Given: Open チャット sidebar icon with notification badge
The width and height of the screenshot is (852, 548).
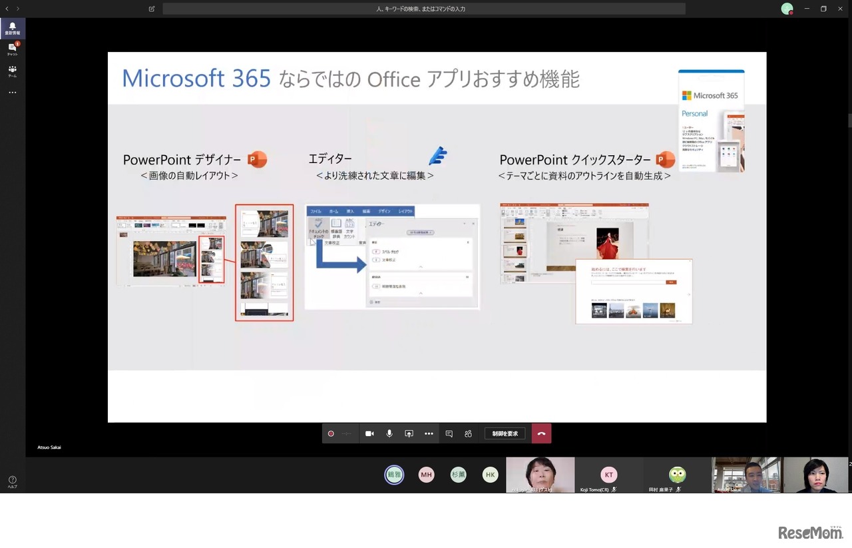Looking at the screenshot, I should (x=12, y=47).
